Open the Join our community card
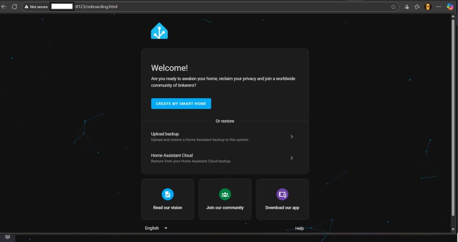 tap(225, 199)
